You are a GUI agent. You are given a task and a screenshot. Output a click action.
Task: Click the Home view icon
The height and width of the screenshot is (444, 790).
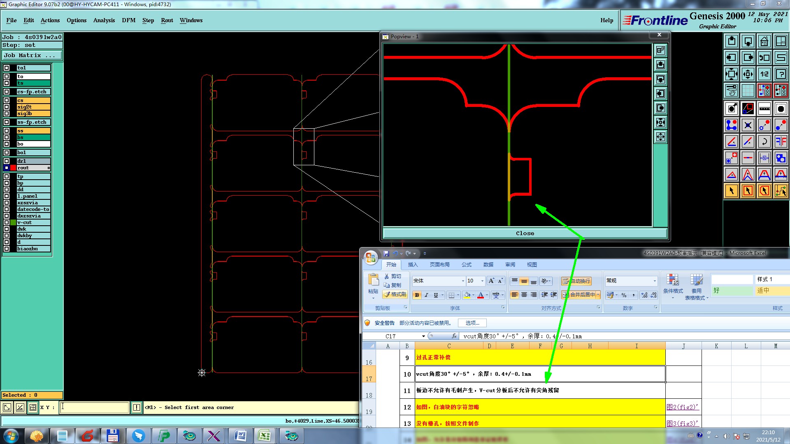point(764,41)
